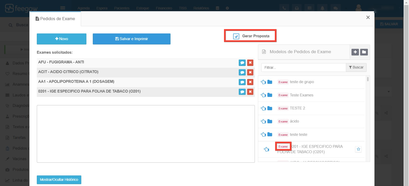Screen dimensions: 409x186
Task: Select 'TESTE 2' model text
Action: click(298, 108)
